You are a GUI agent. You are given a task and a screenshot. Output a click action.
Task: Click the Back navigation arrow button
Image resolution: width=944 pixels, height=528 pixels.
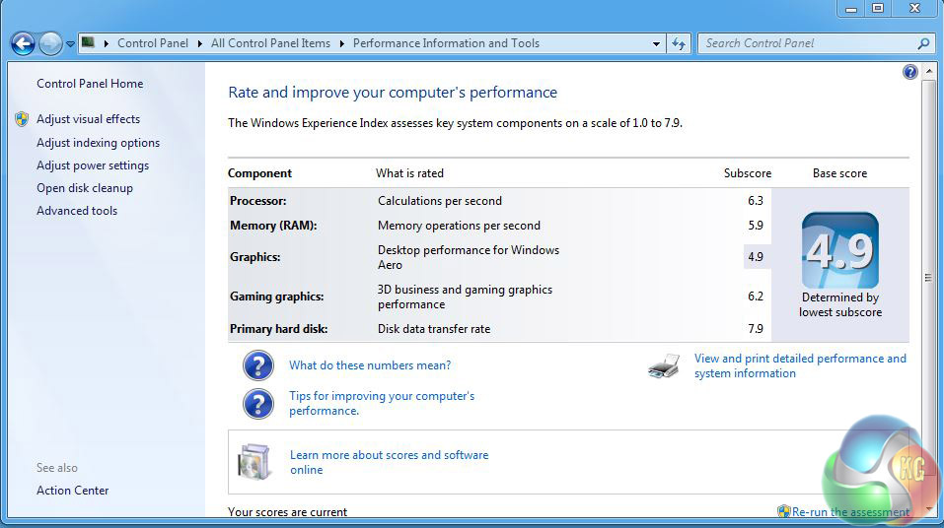23,43
